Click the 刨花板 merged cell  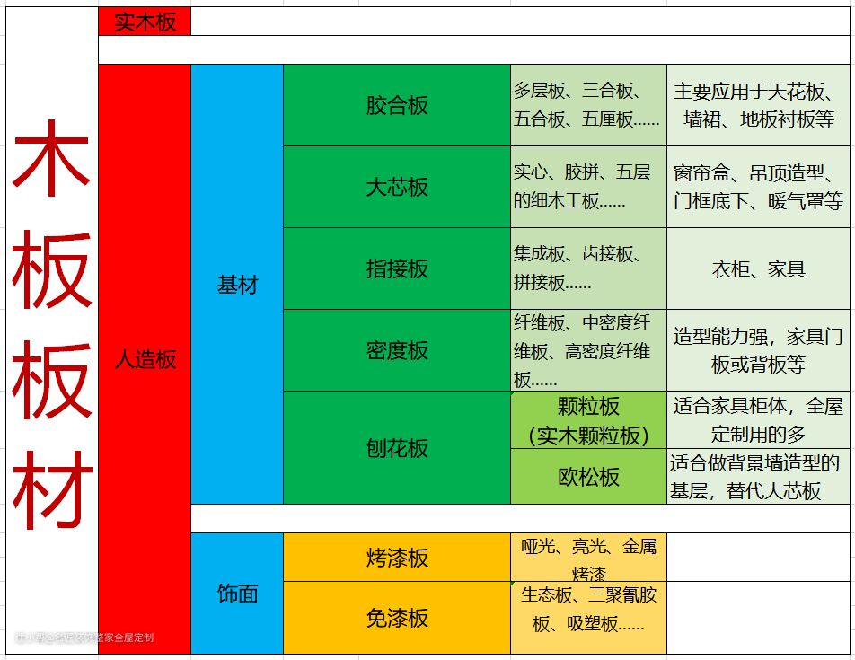[x=397, y=447]
